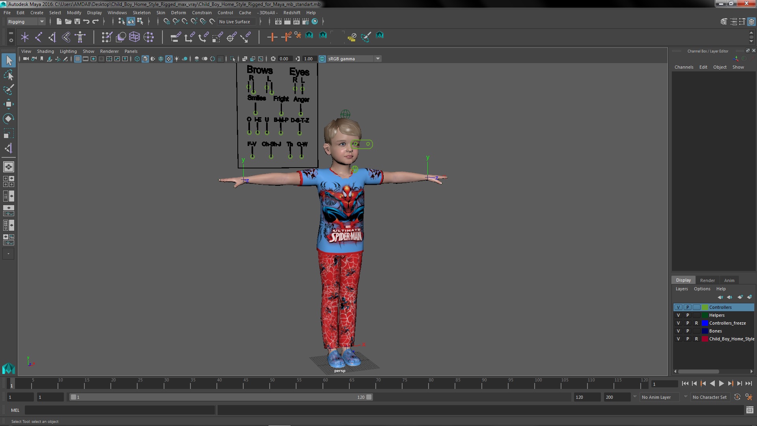This screenshot has width=757, height=426.
Task: Click the MEL command line input
Action: (120, 410)
